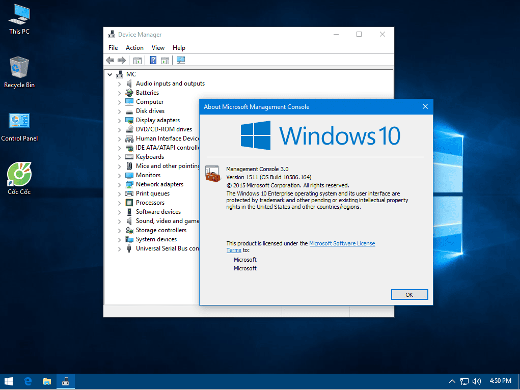Select the Monitors category icon
520x390 pixels.
click(129, 175)
